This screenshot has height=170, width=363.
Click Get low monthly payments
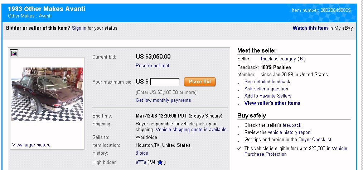(x=163, y=100)
